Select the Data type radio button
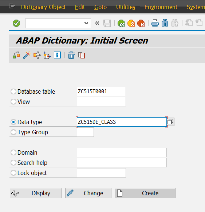The height and width of the screenshot is (212, 205). click(x=13, y=122)
